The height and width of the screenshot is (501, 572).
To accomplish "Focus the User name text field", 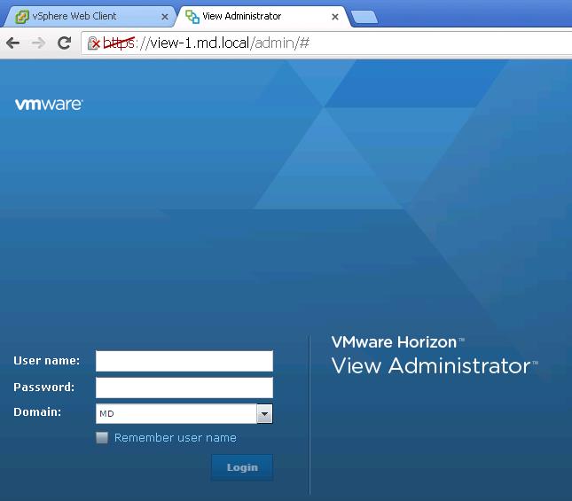I will coord(184,361).
